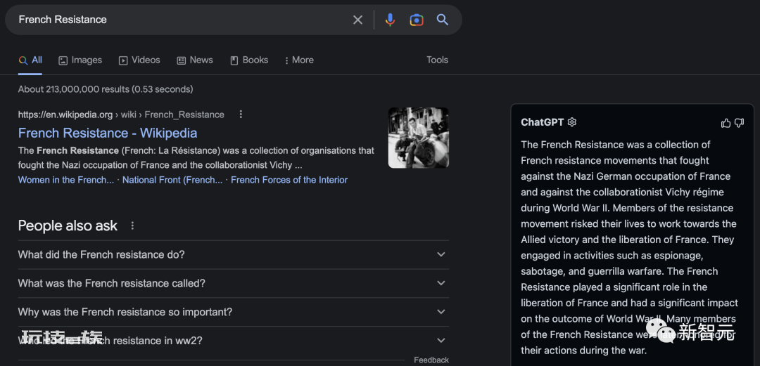Open the Tools search options
760x366 pixels.
(x=437, y=60)
